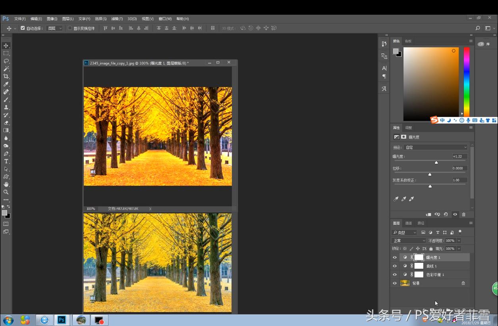
Task: Select the Rectangular Marquee tool
Action: (6, 53)
